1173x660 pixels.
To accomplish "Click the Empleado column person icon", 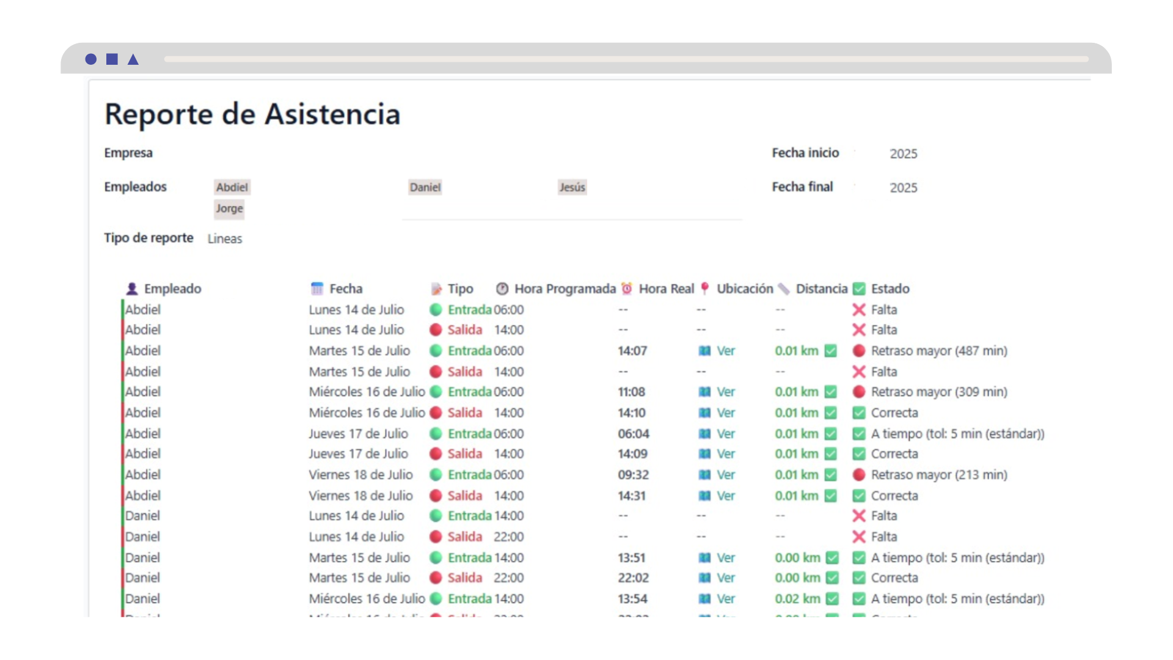I will [131, 288].
